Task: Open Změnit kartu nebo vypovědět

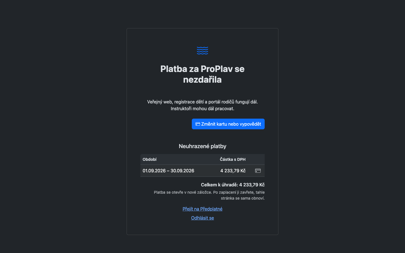Action: [228, 124]
